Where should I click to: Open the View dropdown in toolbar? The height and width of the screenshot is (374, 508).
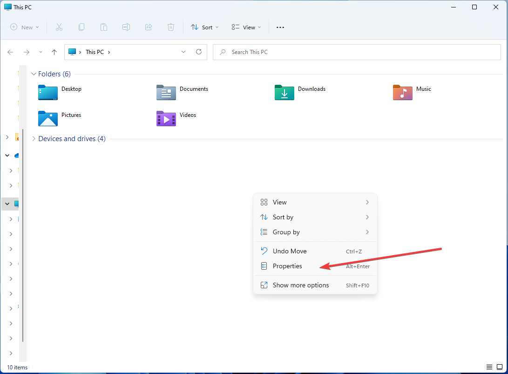tap(246, 27)
